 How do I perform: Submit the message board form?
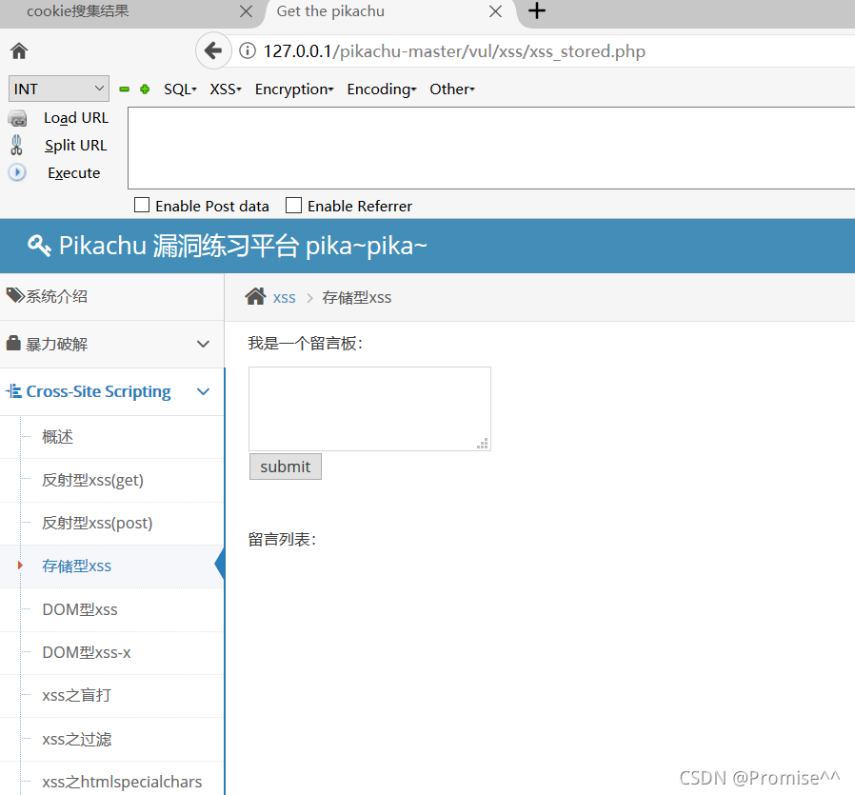(286, 467)
